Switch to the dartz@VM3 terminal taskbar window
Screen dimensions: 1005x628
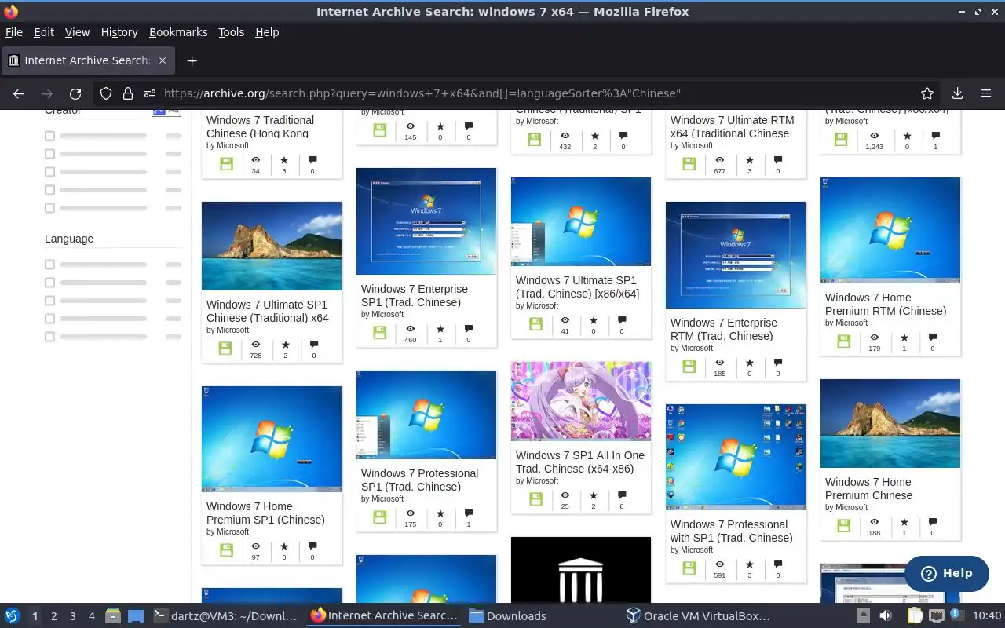pos(225,615)
